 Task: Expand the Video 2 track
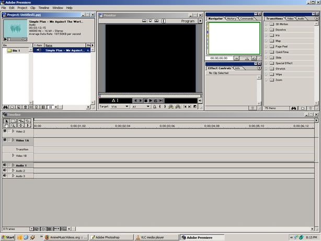click(13, 131)
